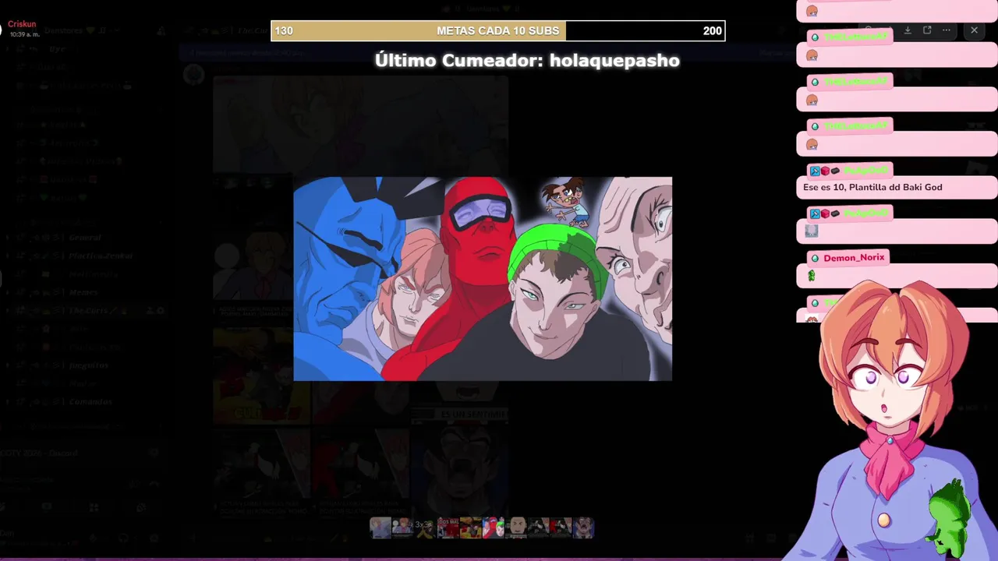Select the fourth thumbnail with red caption text
This screenshot has width=998, height=561.
[448, 527]
